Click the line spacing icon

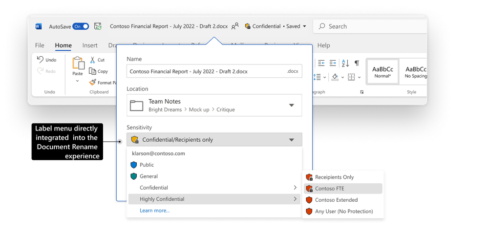click(x=318, y=77)
